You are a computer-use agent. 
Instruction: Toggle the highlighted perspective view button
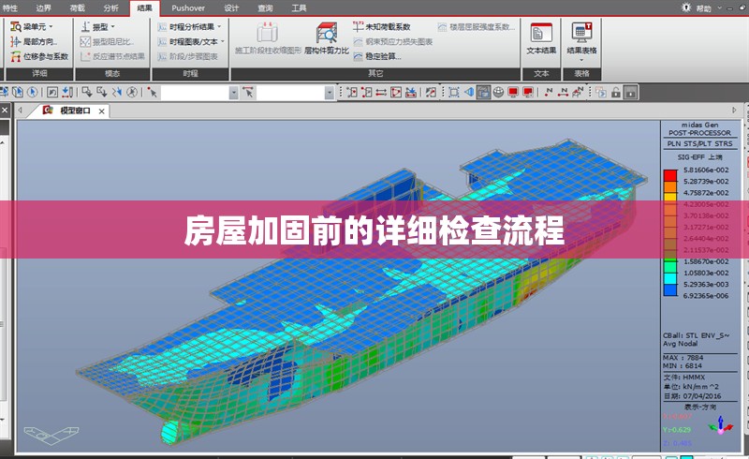coord(483,92)
